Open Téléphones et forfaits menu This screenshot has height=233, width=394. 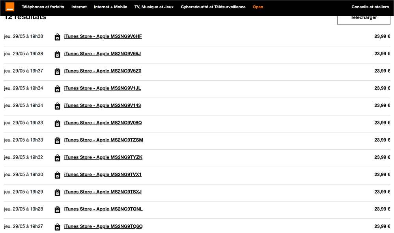pyautogui.click(x=43, y=7)
